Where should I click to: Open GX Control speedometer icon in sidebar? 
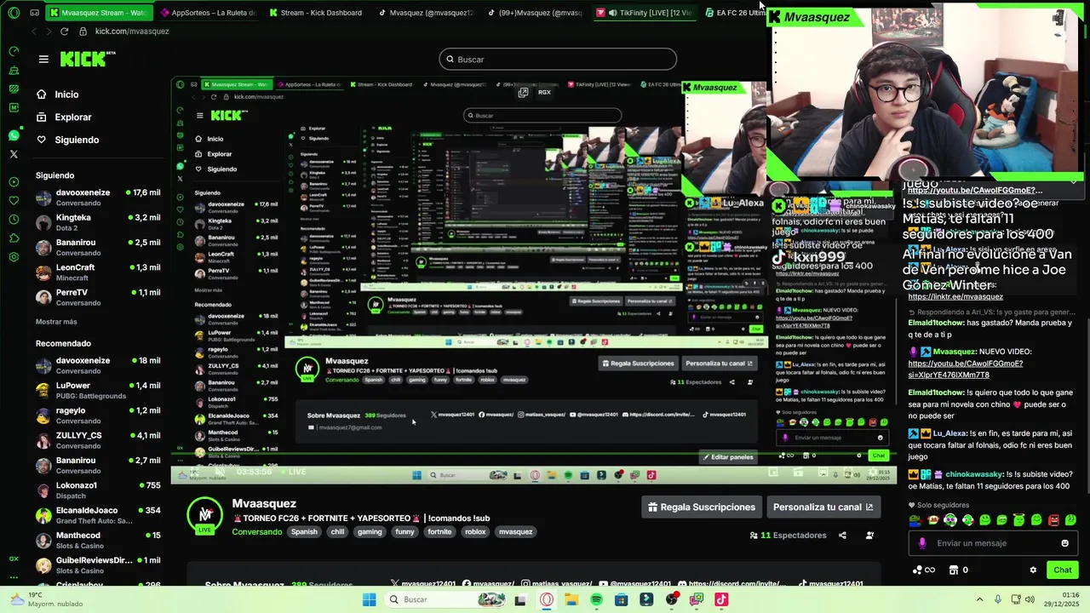[x=14, y=51]
